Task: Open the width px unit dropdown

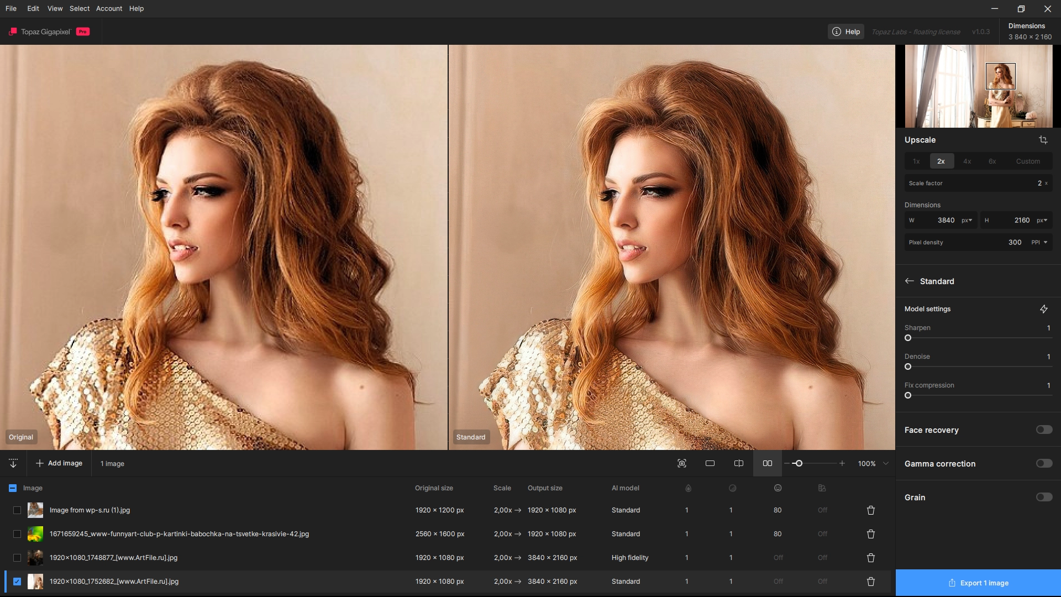Action: pos(967,220)
